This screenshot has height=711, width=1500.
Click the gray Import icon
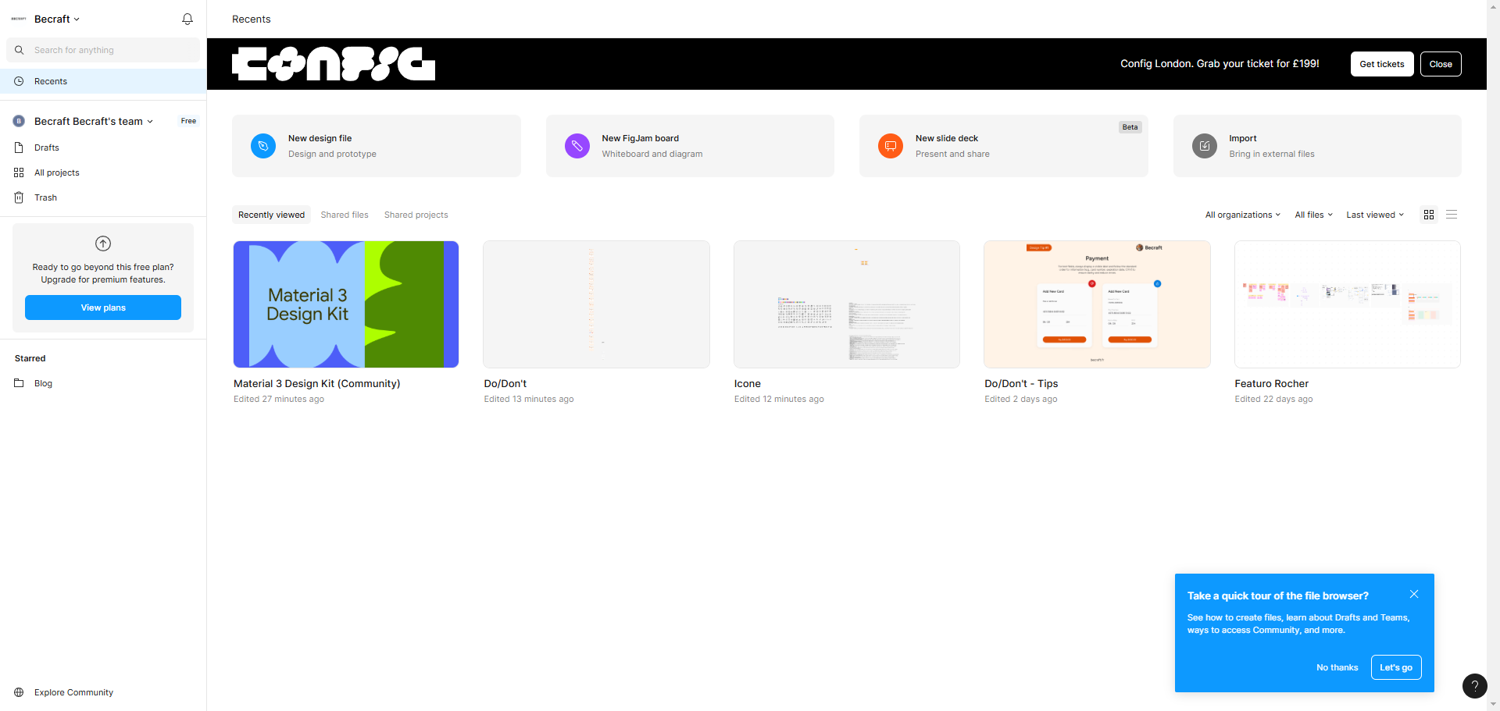tap(1205, 146)
